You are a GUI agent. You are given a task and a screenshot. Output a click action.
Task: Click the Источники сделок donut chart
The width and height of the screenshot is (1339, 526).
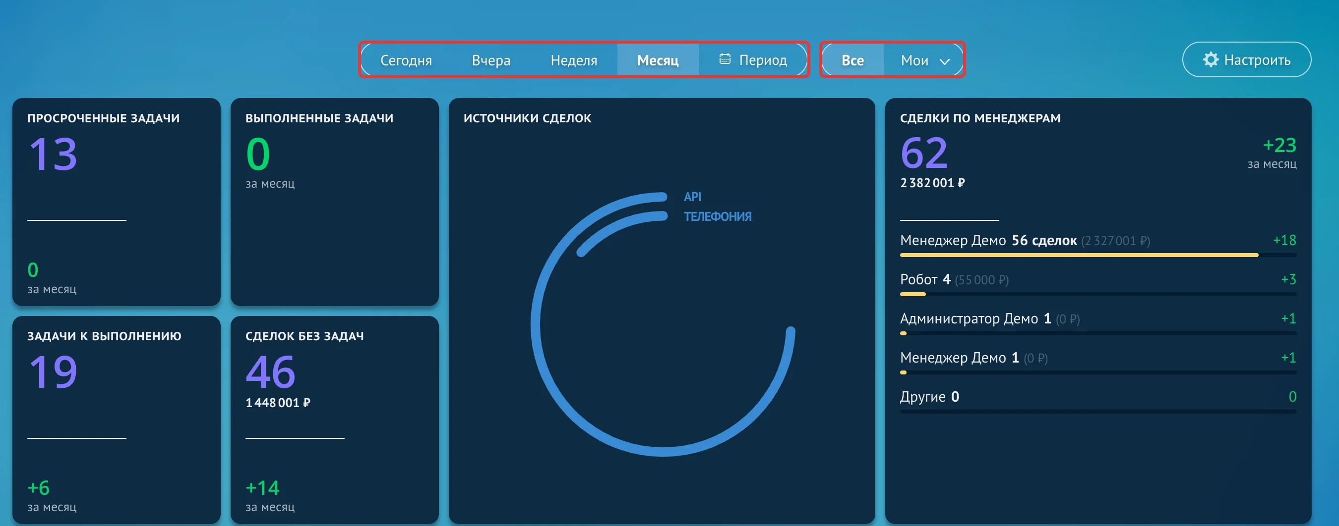pos(663,324)
